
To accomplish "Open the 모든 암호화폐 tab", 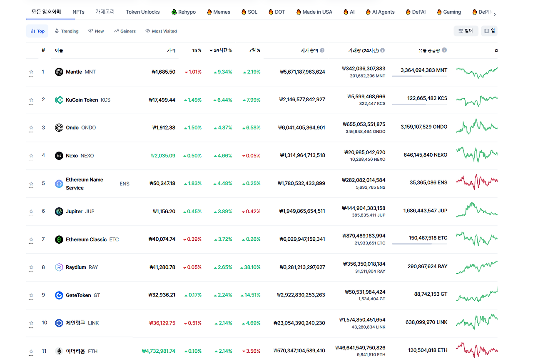I will click(x=47, y=12).
